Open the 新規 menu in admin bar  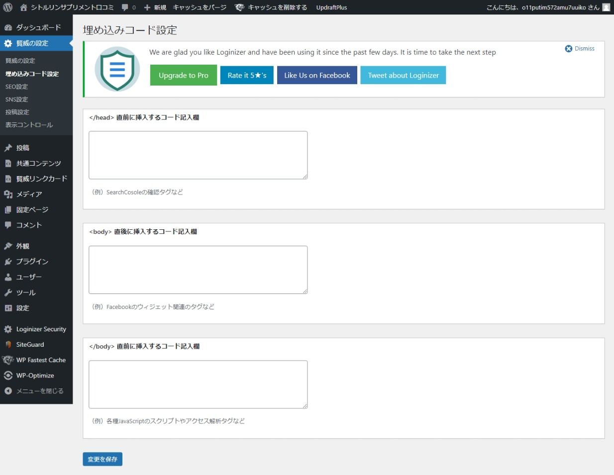(155, 7)
